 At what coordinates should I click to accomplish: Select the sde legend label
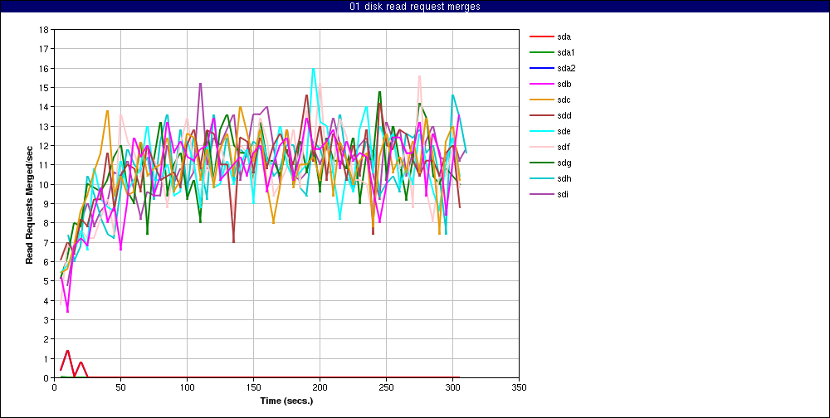(x=564, y=131)
